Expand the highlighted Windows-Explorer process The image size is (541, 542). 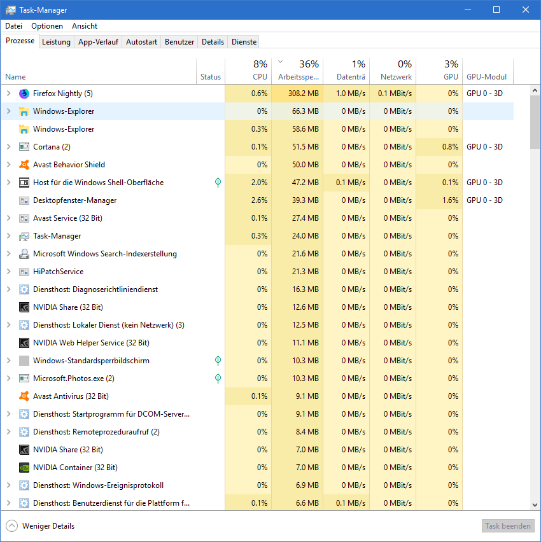tap(9, 111)
